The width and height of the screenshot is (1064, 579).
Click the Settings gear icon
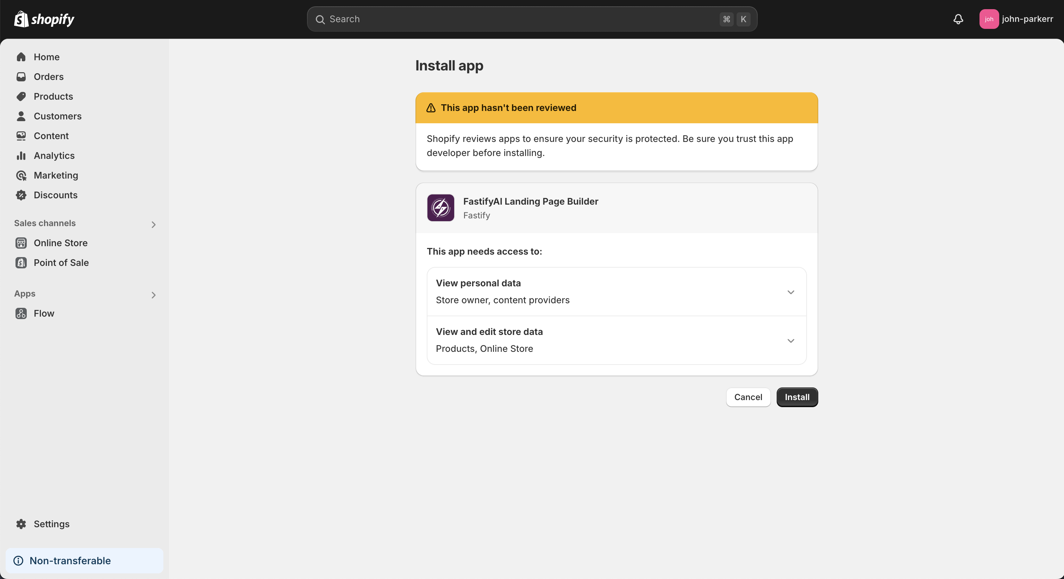point(21,524)
